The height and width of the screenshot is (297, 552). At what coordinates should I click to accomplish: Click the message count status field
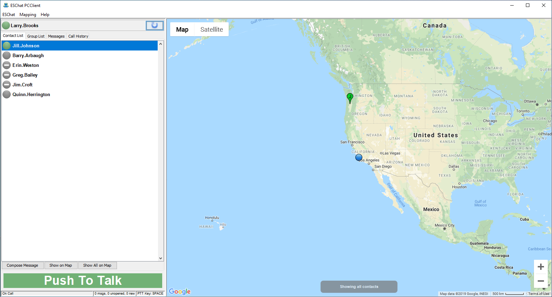tap(115, 294)
